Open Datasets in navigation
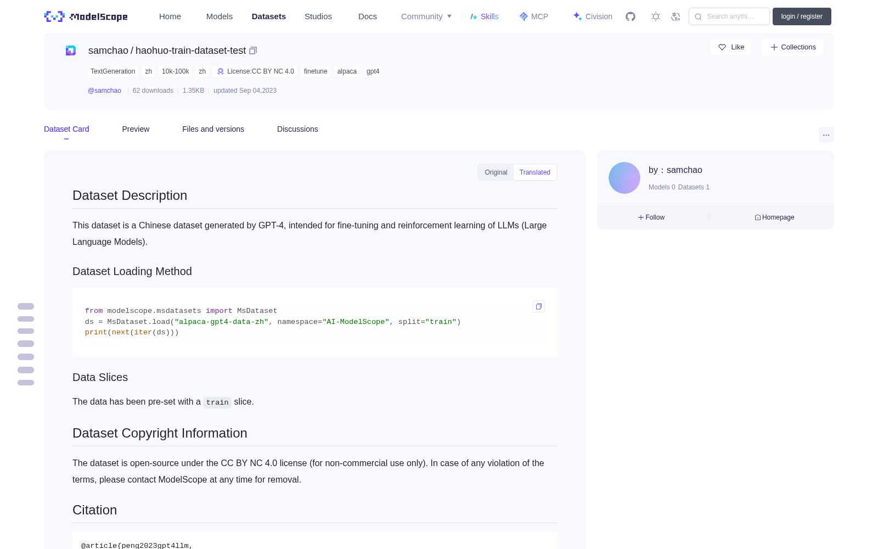 tap(269, 16)
